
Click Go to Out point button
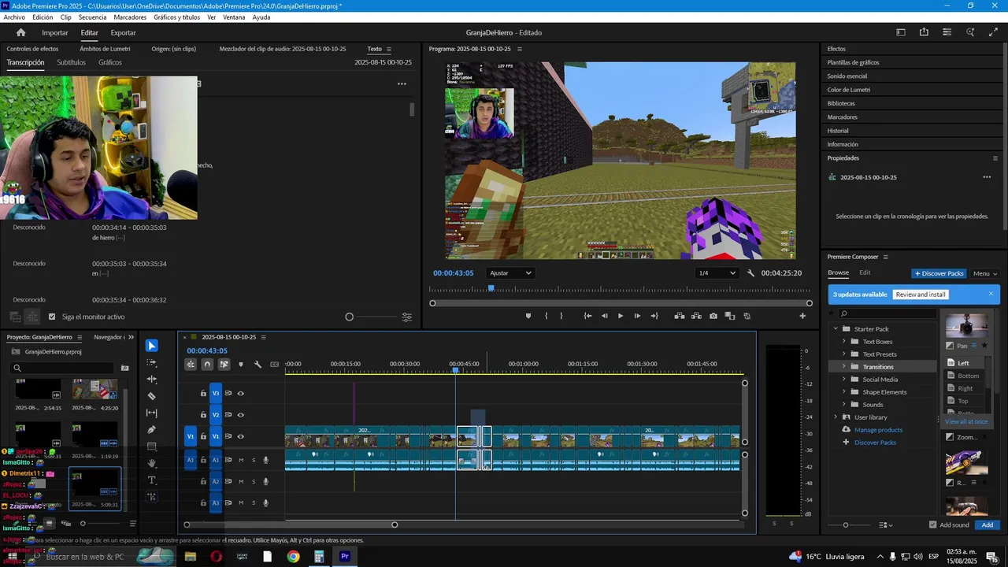point(654,316)
